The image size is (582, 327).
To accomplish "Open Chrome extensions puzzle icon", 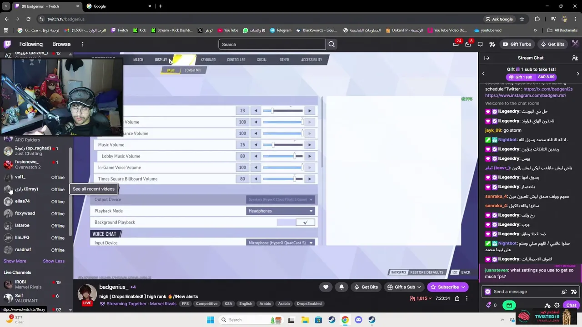I will 537,19.
